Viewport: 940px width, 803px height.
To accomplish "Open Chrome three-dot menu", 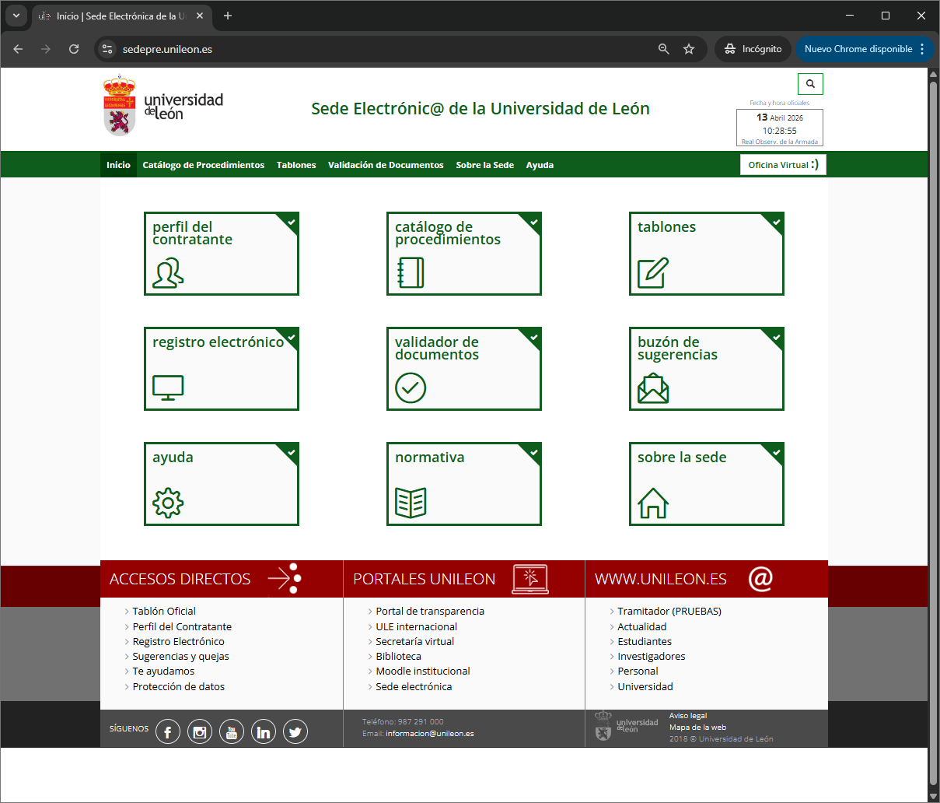I will pos(922,49).
